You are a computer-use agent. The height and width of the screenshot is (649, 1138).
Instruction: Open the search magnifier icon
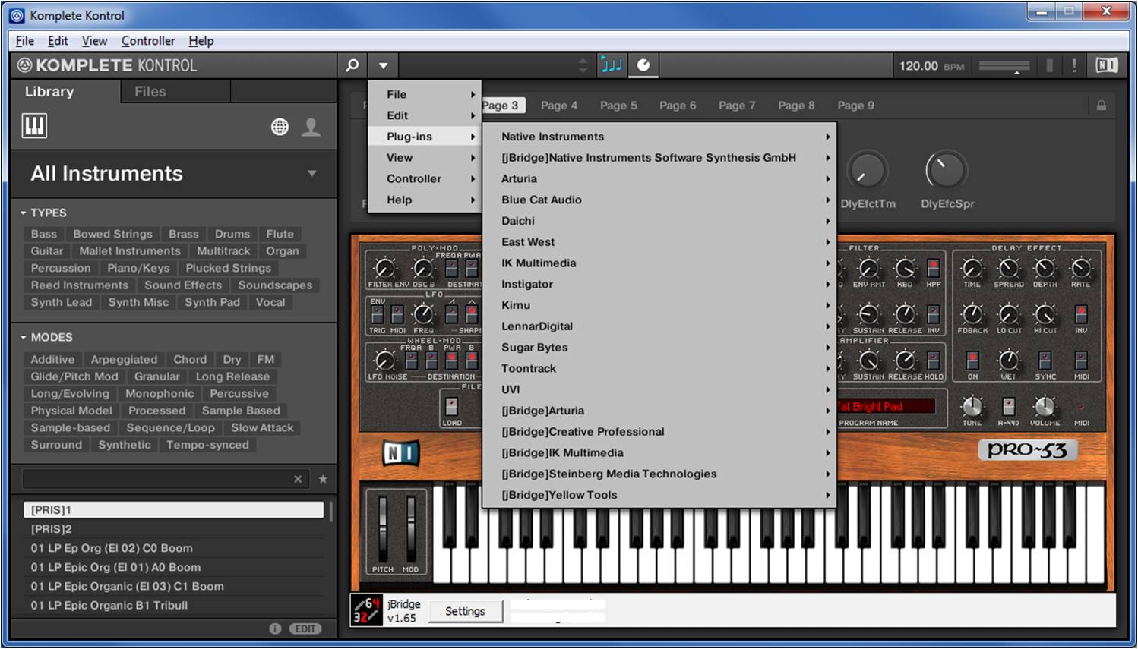tap(351, 65)
